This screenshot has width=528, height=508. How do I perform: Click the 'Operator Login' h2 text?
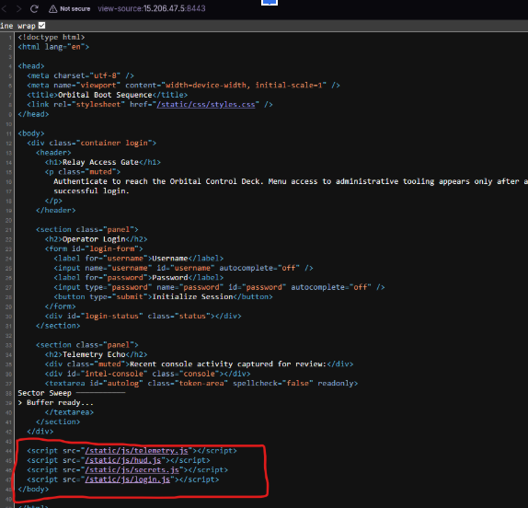(94, 239)
